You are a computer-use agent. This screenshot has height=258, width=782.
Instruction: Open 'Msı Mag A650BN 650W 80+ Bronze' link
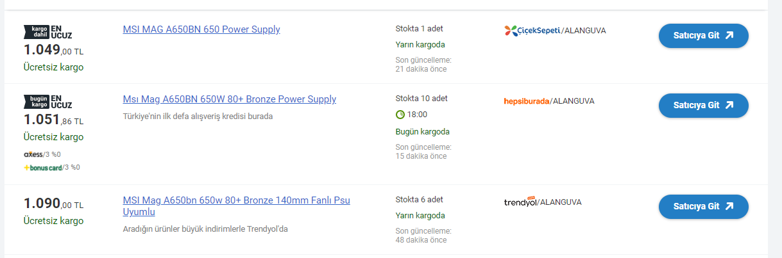click(229, 99)
